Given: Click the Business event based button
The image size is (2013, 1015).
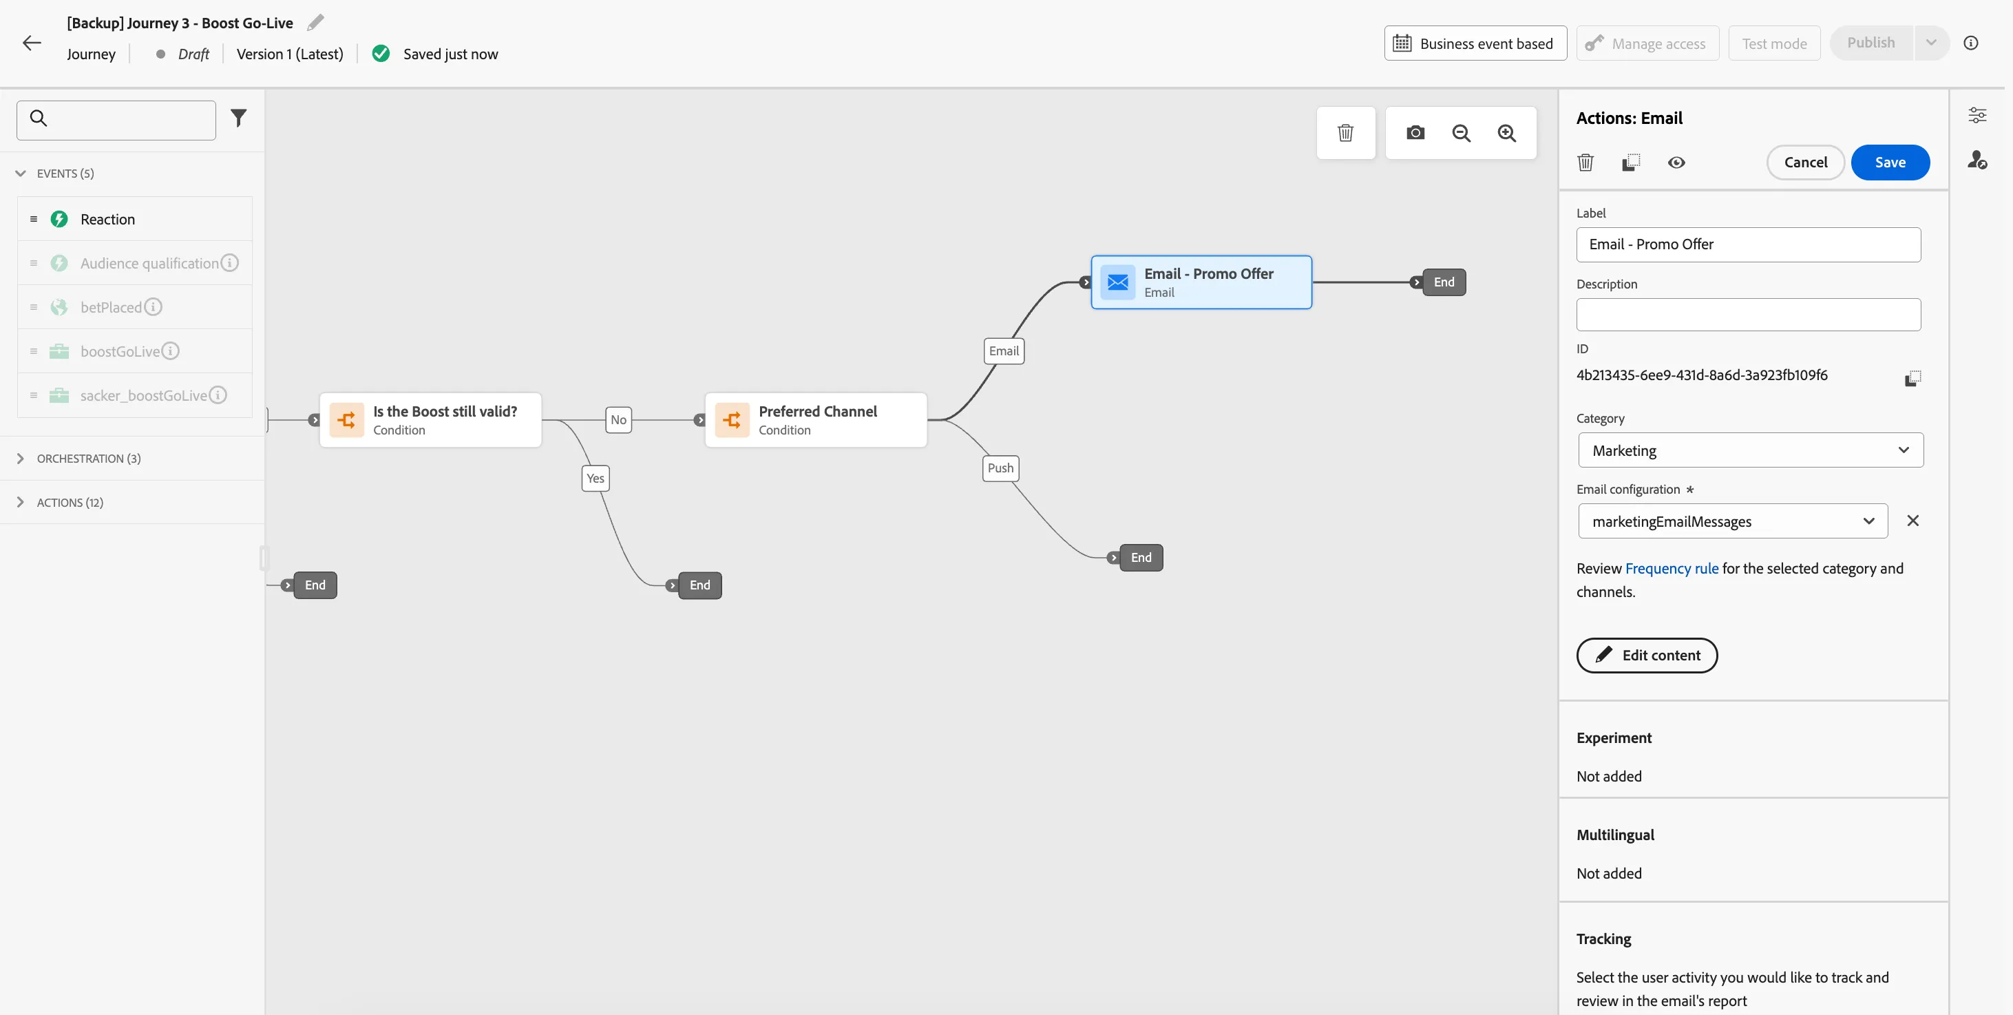Looking at the screenshot, I should pyautogui.click(x=1475, y=43).
